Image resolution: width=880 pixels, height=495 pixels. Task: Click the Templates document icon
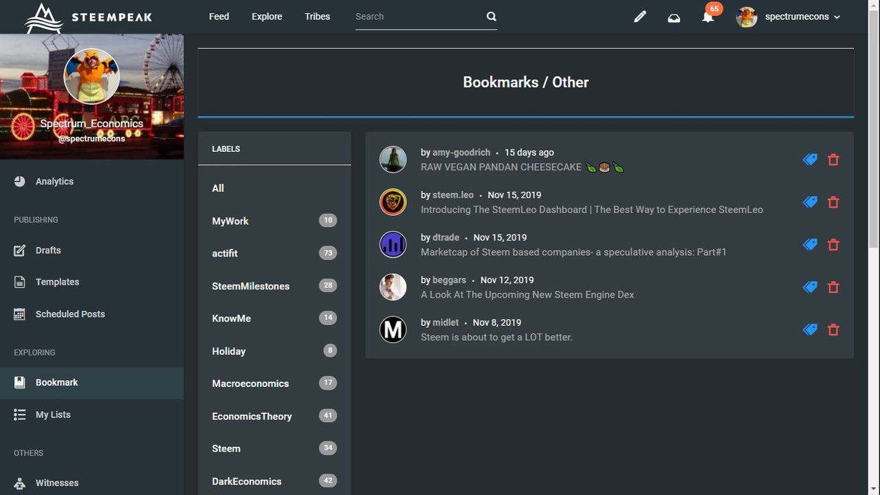coord(20,282)
